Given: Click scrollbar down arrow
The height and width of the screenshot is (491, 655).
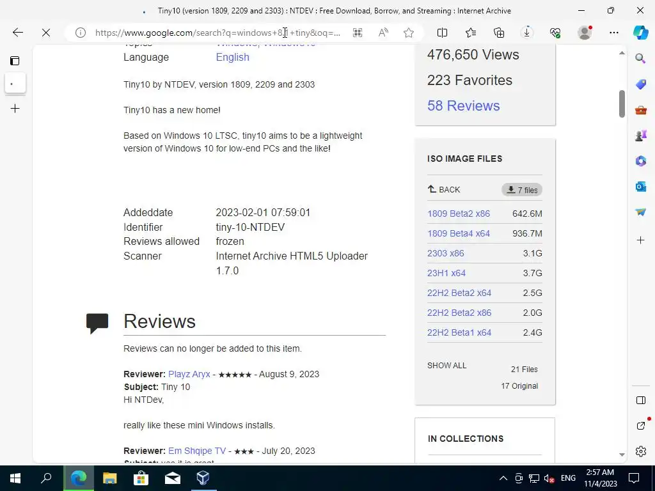Looking at the screenshot, I should [622, 455].
